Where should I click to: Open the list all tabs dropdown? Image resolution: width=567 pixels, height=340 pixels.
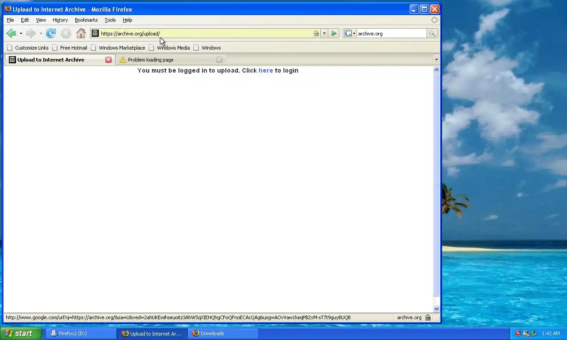point(436,60)
